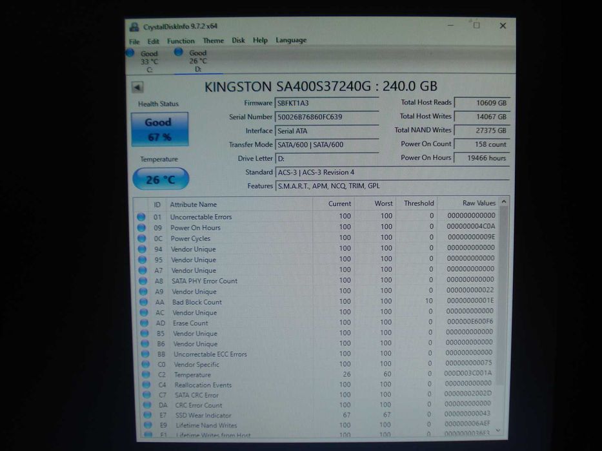Click status icon for Power On Hours row
Screen dimensions: 602x451
(141, 228)
